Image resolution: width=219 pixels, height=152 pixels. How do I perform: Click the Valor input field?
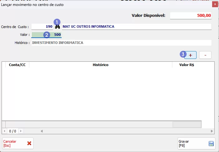(x=46, y=35)
